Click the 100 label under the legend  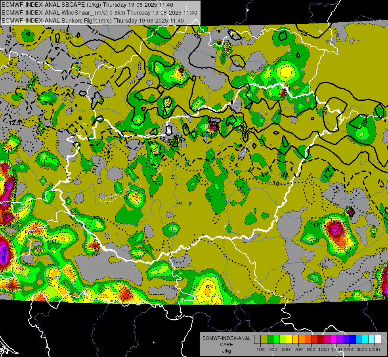[x=260, y=349]
